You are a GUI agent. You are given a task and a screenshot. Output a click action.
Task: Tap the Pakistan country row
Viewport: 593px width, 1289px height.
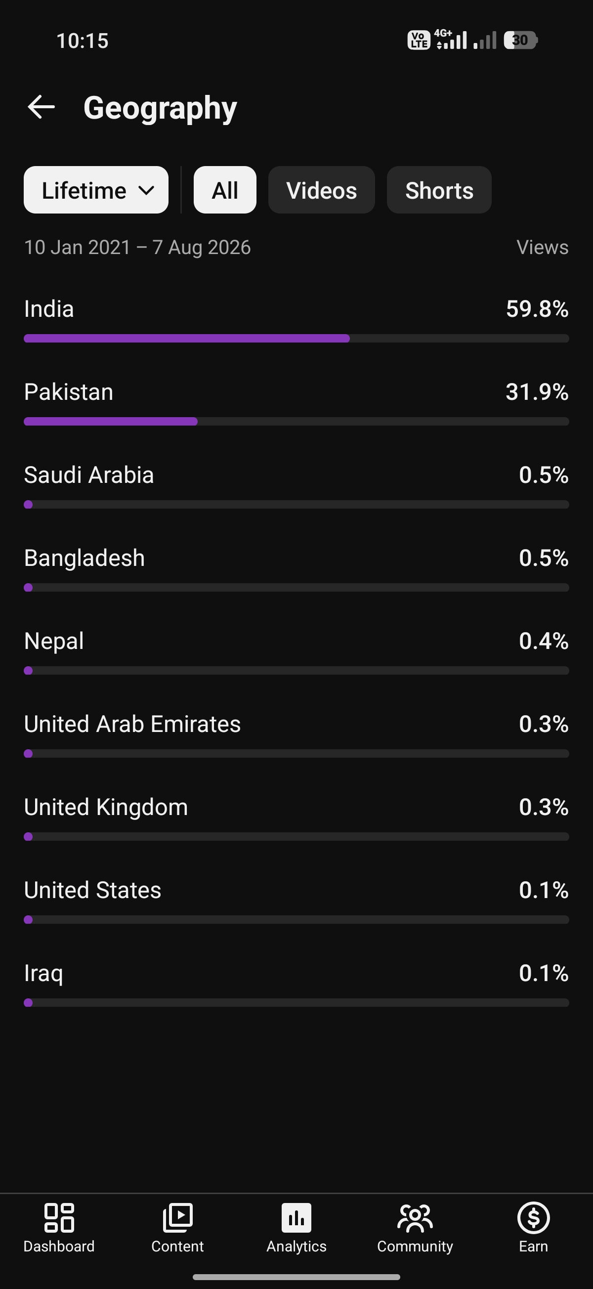pos(296,402)
